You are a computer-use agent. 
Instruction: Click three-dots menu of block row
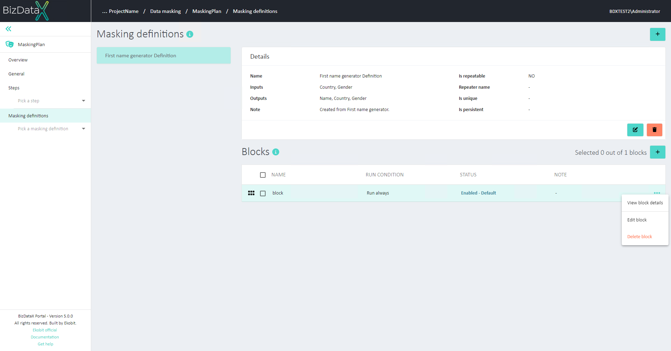point(657,193)
